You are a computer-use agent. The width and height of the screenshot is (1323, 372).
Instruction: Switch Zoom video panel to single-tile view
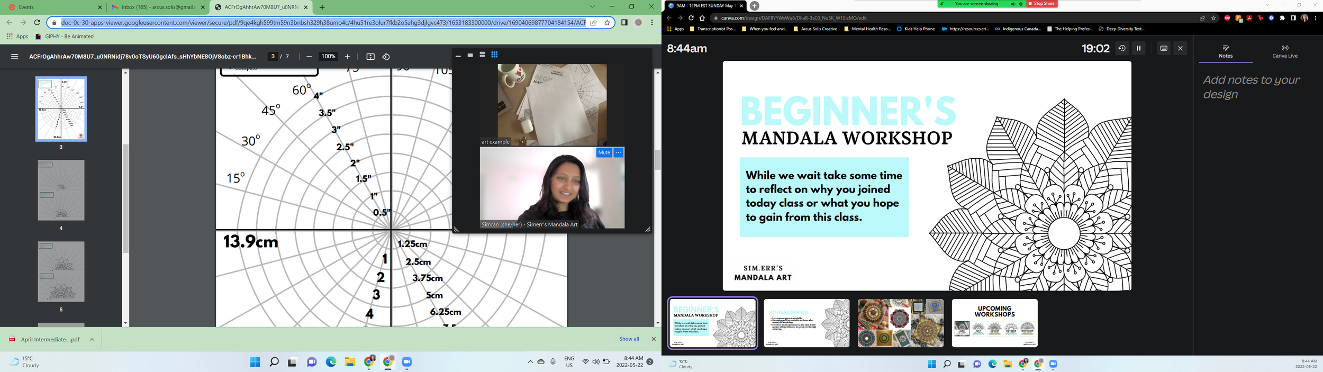pyautogui.click(x=470, y=55)
